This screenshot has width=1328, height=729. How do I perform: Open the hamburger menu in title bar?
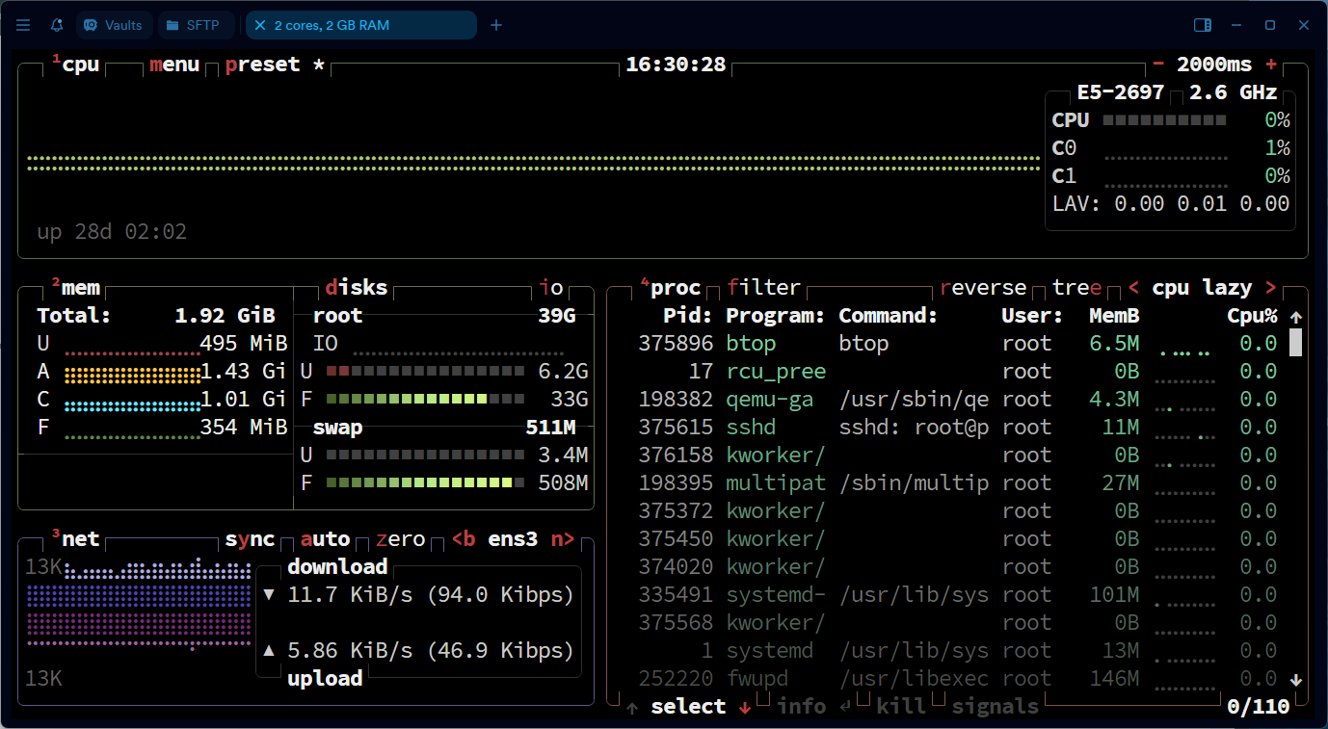point(23,25)
